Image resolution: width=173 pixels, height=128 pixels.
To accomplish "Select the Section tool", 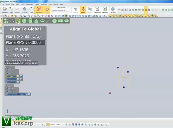I will coord(17,10).
